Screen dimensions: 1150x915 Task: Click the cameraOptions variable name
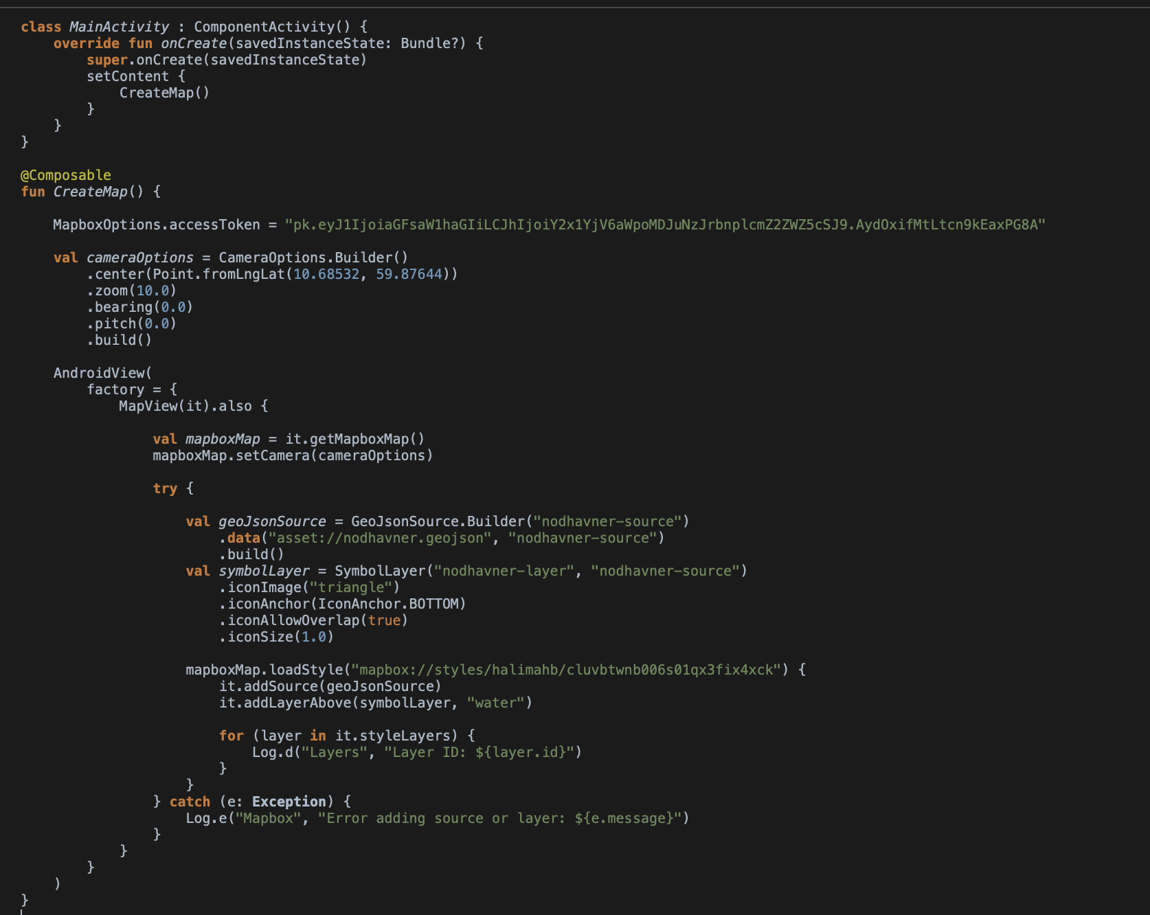click(138, 258)
